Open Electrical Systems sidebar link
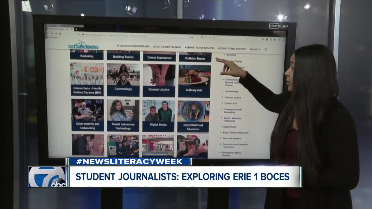The image size is (372, 209). click(232, 138)
